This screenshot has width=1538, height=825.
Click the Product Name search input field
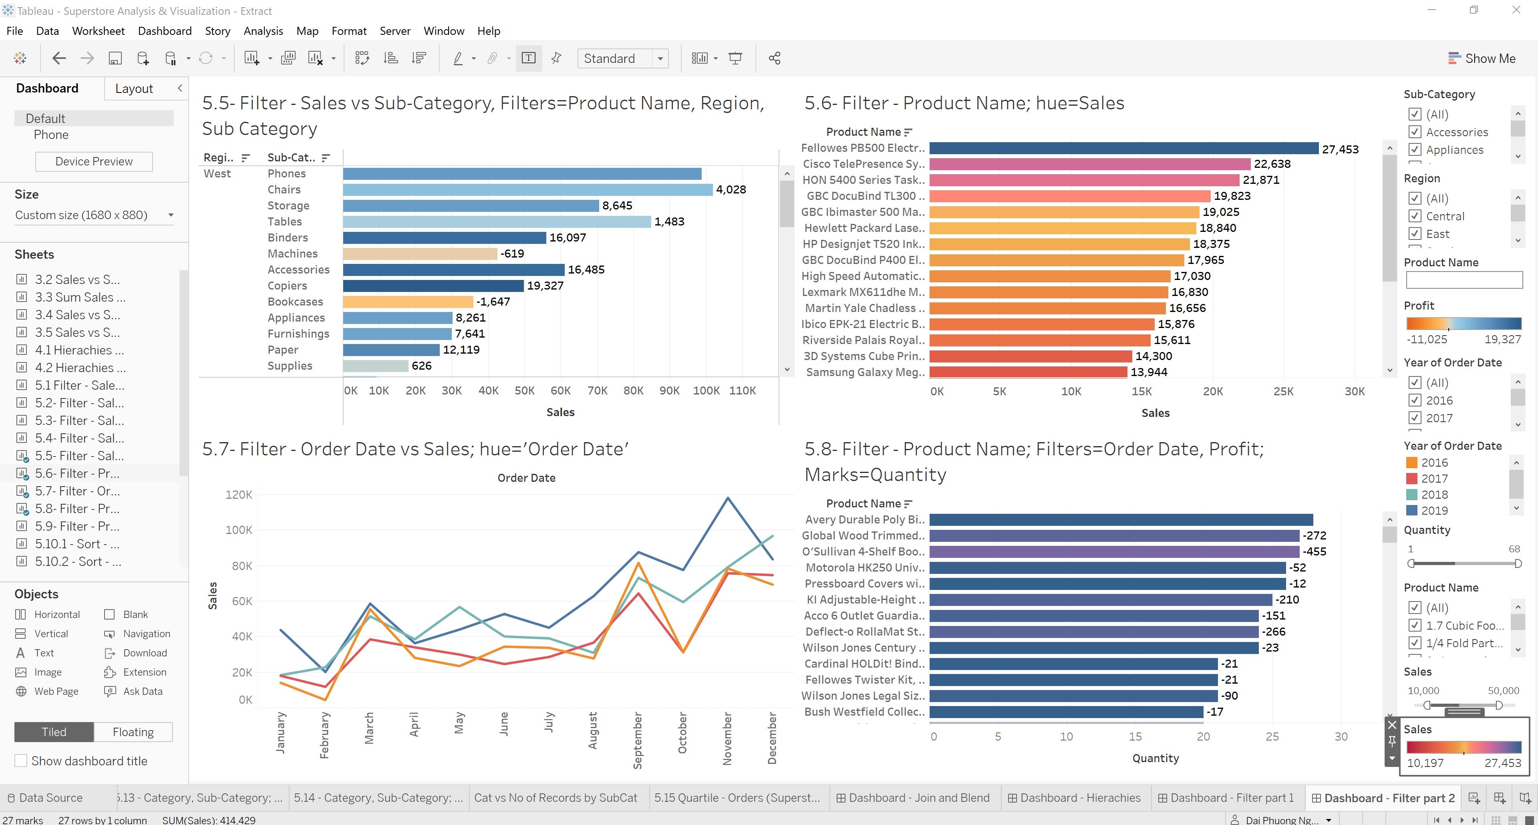point(1464,280)
